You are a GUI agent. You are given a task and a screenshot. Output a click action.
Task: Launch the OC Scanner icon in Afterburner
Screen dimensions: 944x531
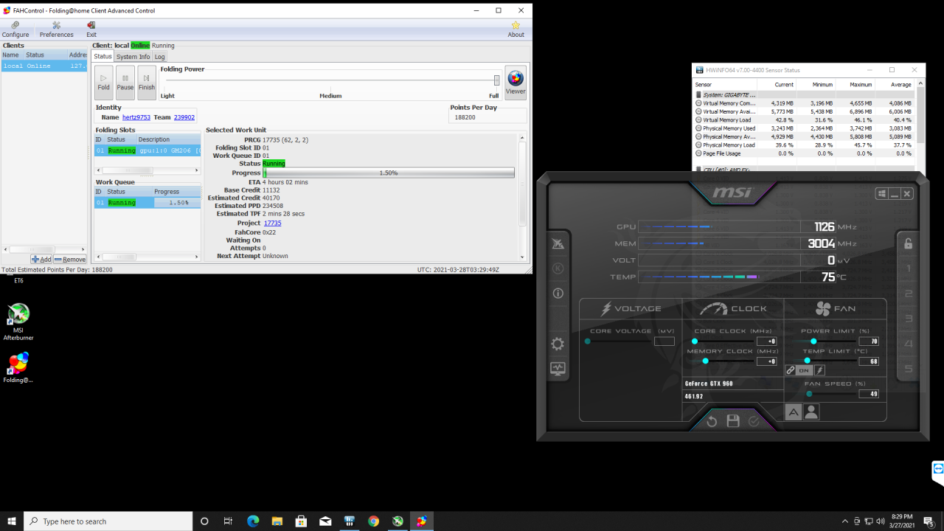coord(558,244)
